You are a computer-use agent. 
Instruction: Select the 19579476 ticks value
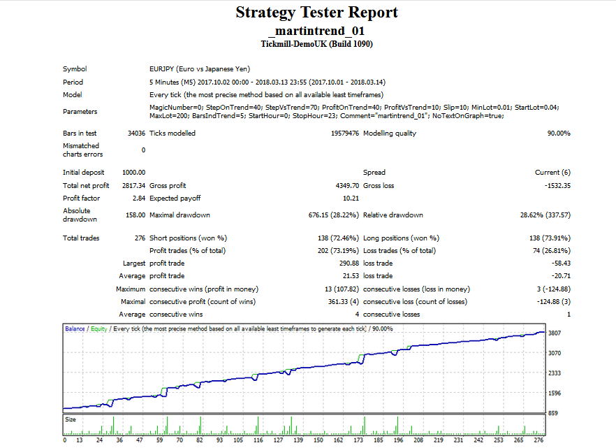coord(345,133)
